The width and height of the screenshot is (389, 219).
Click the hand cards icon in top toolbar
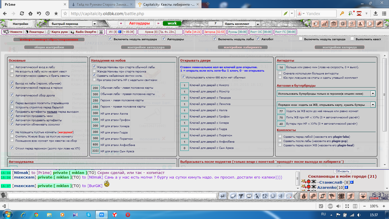coord(316,24)
